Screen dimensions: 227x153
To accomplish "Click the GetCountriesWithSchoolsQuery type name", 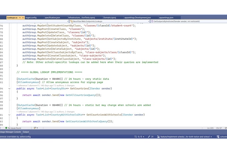I will [86, 121].
